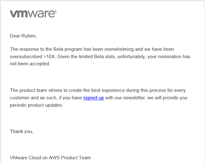Click the ">10X" oversubscribed figure

coord(49,57)
